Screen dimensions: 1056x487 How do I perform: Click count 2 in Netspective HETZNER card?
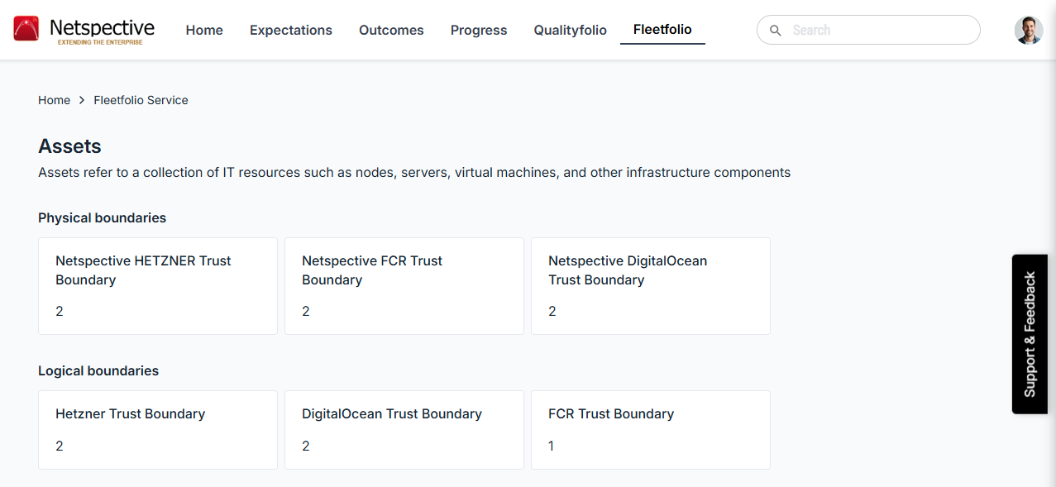click(60, 312)
